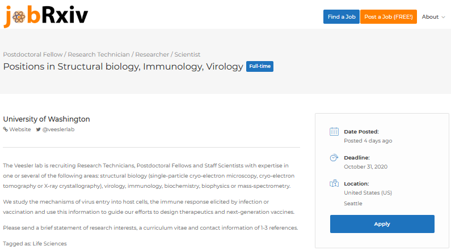
Task: Click the map pin icon by Location
Action: point(334,183)
